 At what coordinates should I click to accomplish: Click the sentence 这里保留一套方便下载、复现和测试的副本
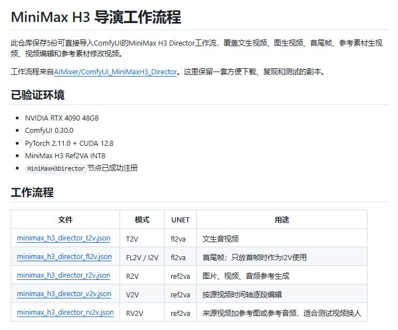click(254, 72)
